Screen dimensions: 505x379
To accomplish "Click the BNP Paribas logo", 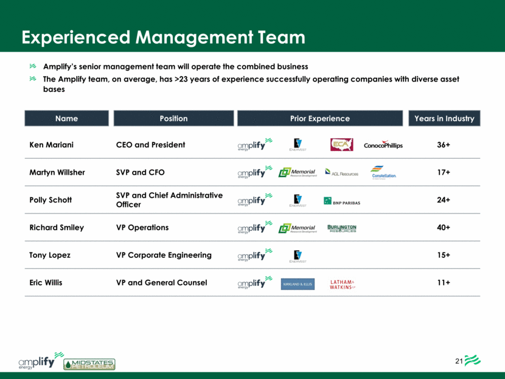I will (342, 201).
